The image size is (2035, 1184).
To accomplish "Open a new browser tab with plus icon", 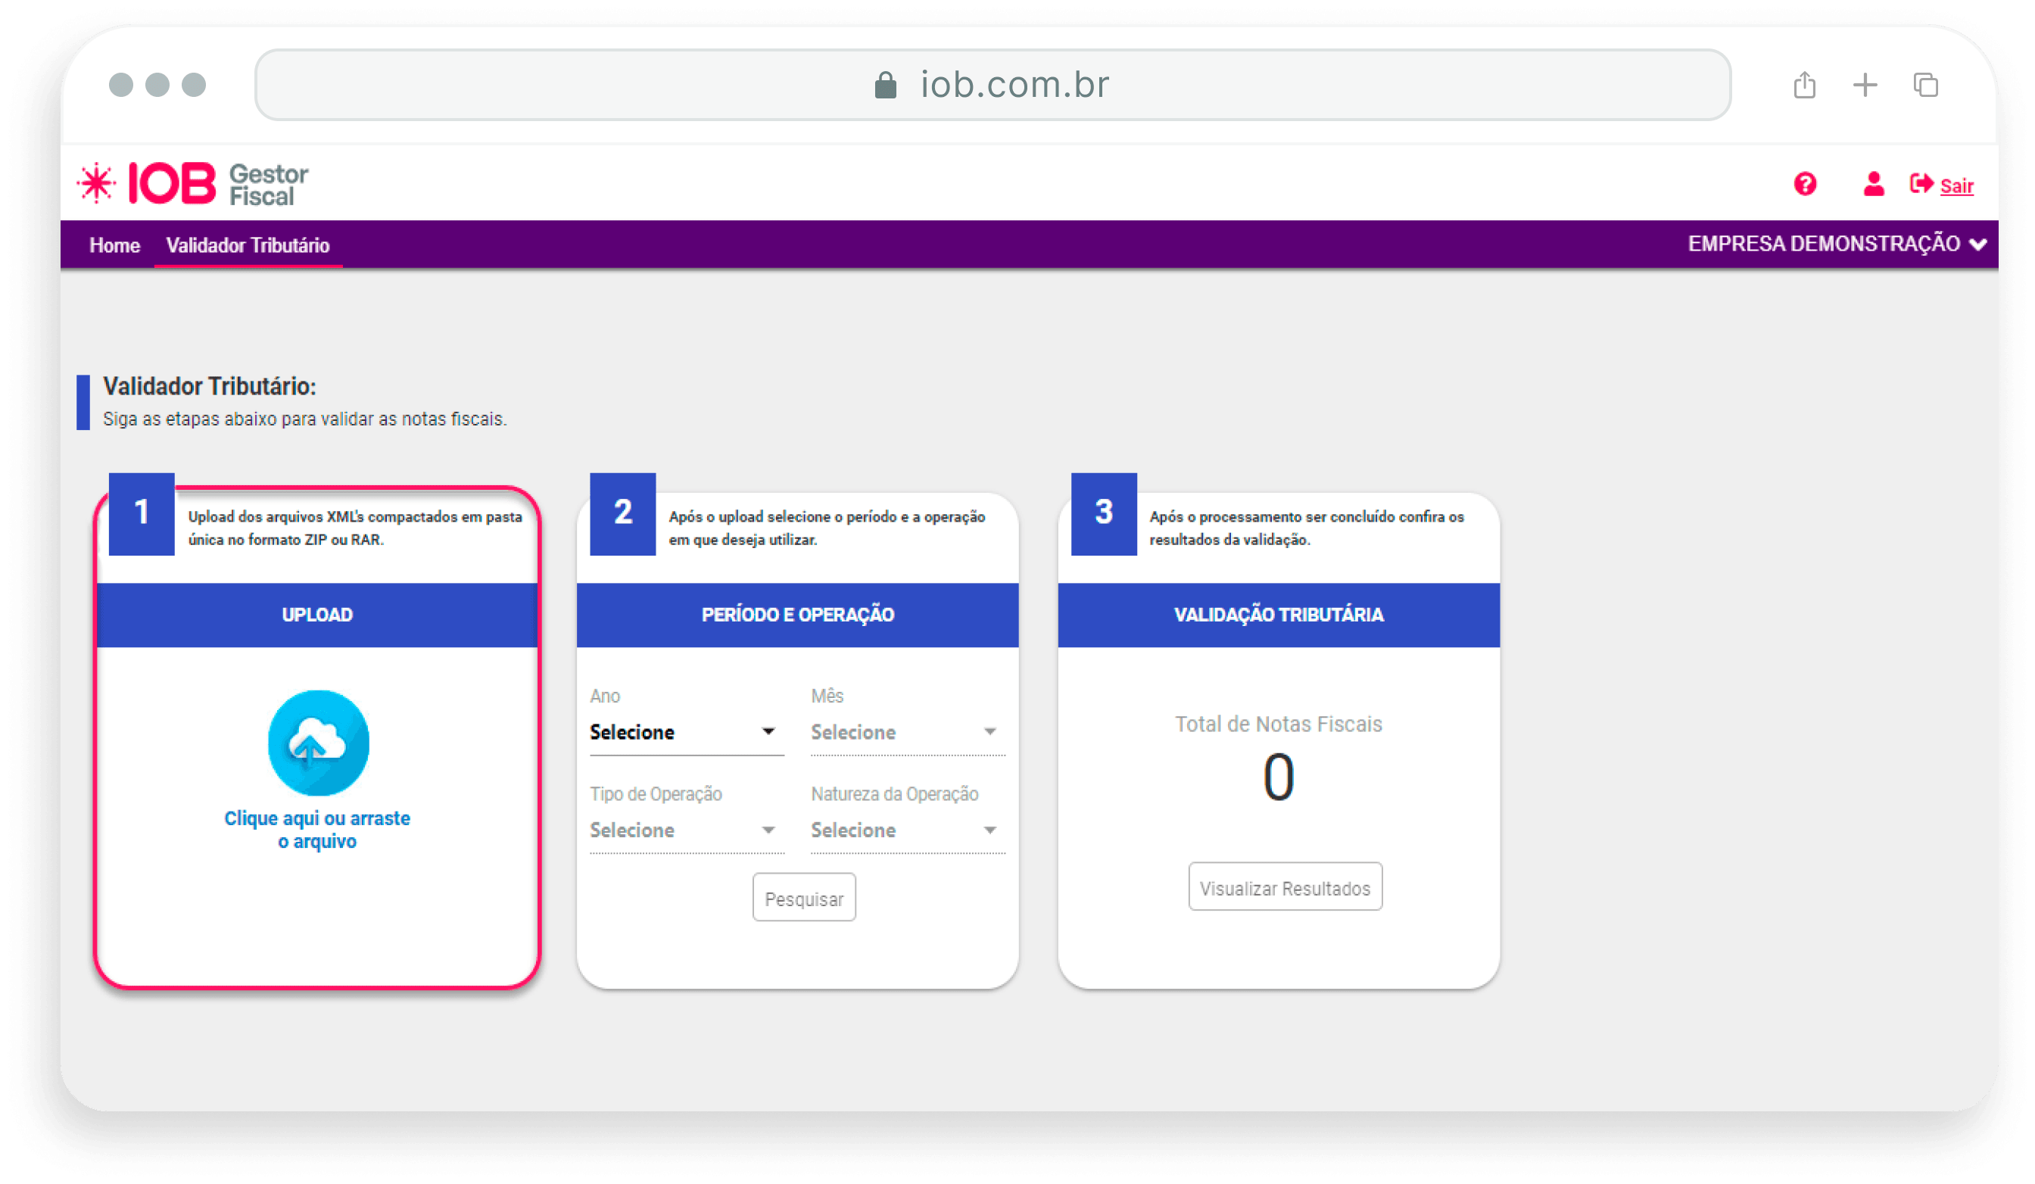I will click(1865, 85).
